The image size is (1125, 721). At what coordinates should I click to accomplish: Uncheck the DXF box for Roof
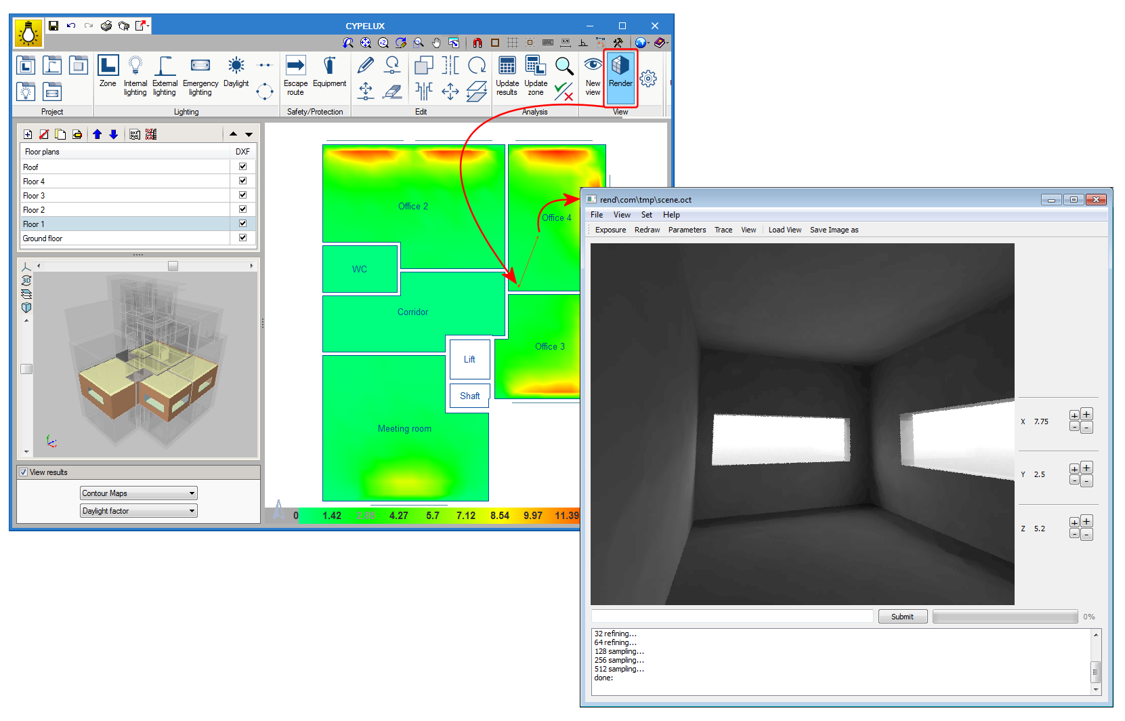[242, 167]
